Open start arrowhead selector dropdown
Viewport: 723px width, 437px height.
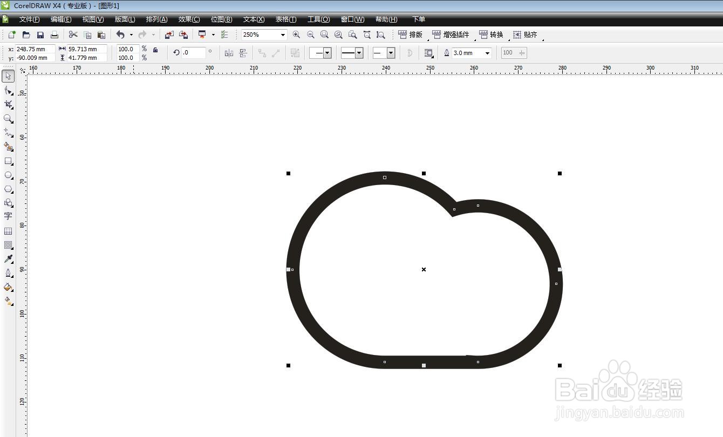[327, 53]
